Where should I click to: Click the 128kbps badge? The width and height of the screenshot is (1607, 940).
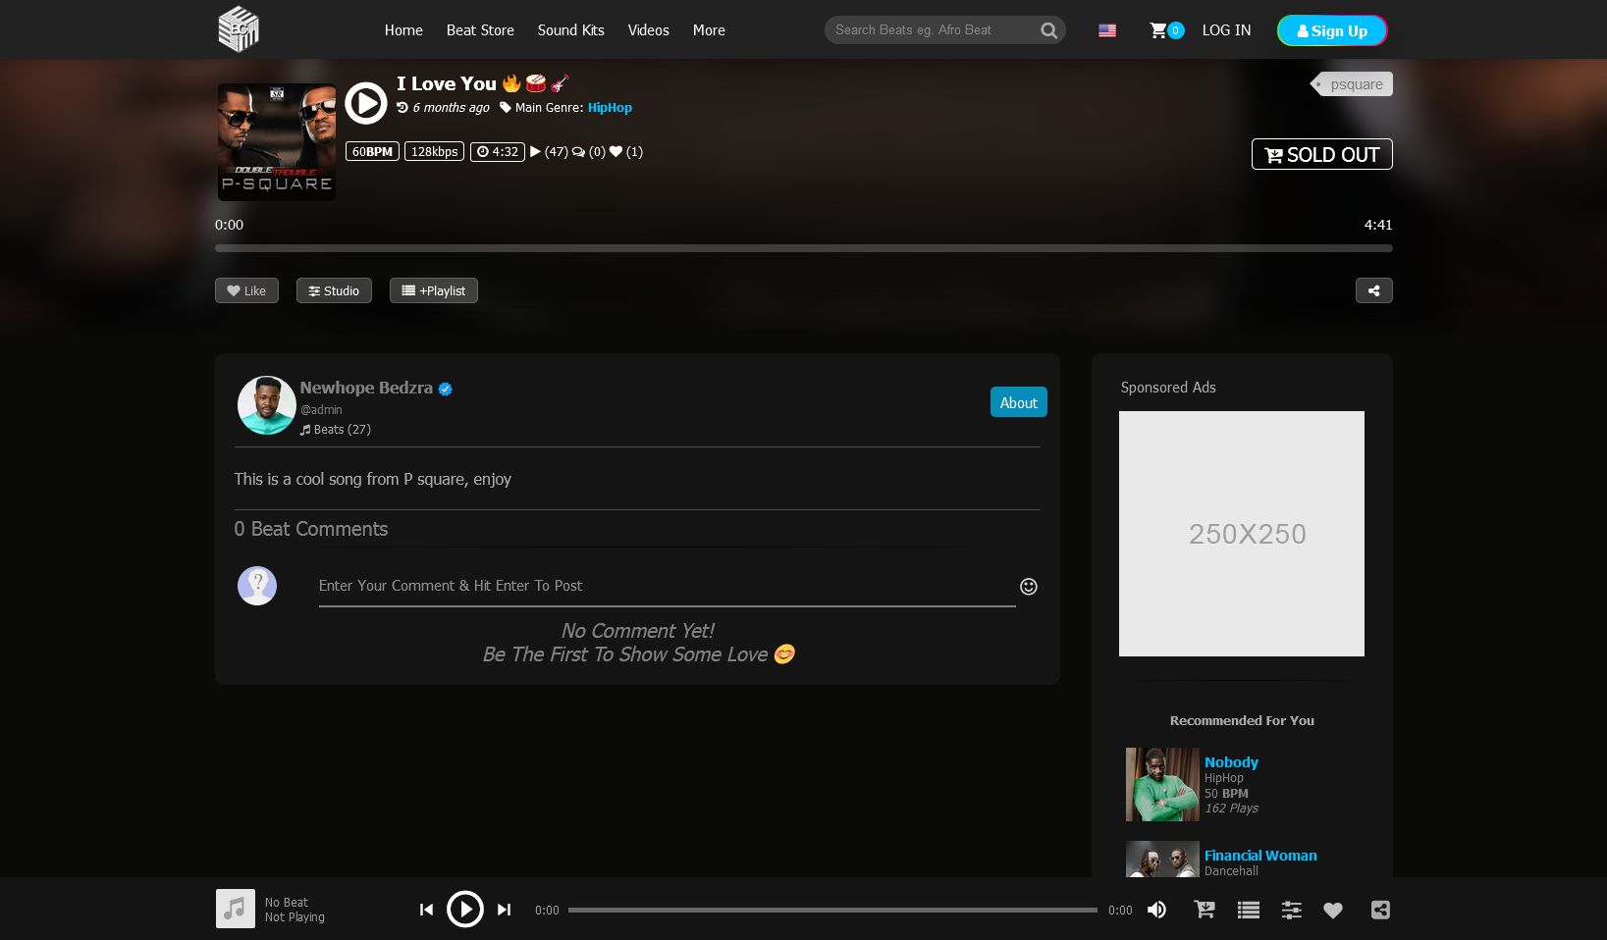coord(434,152)
